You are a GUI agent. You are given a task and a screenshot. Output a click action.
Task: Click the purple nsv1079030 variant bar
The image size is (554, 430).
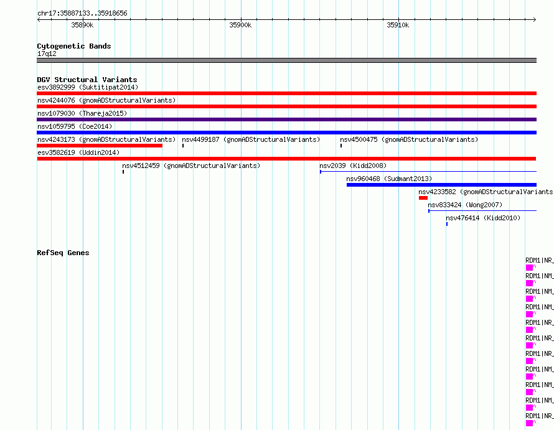point(286,119)
